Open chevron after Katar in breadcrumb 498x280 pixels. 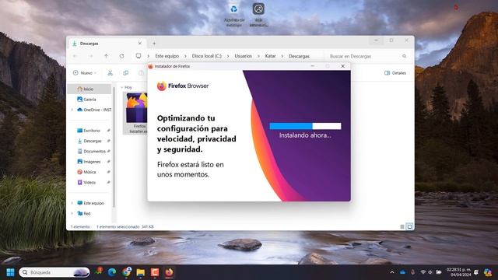pyautogui.click(x=282, y=56)
